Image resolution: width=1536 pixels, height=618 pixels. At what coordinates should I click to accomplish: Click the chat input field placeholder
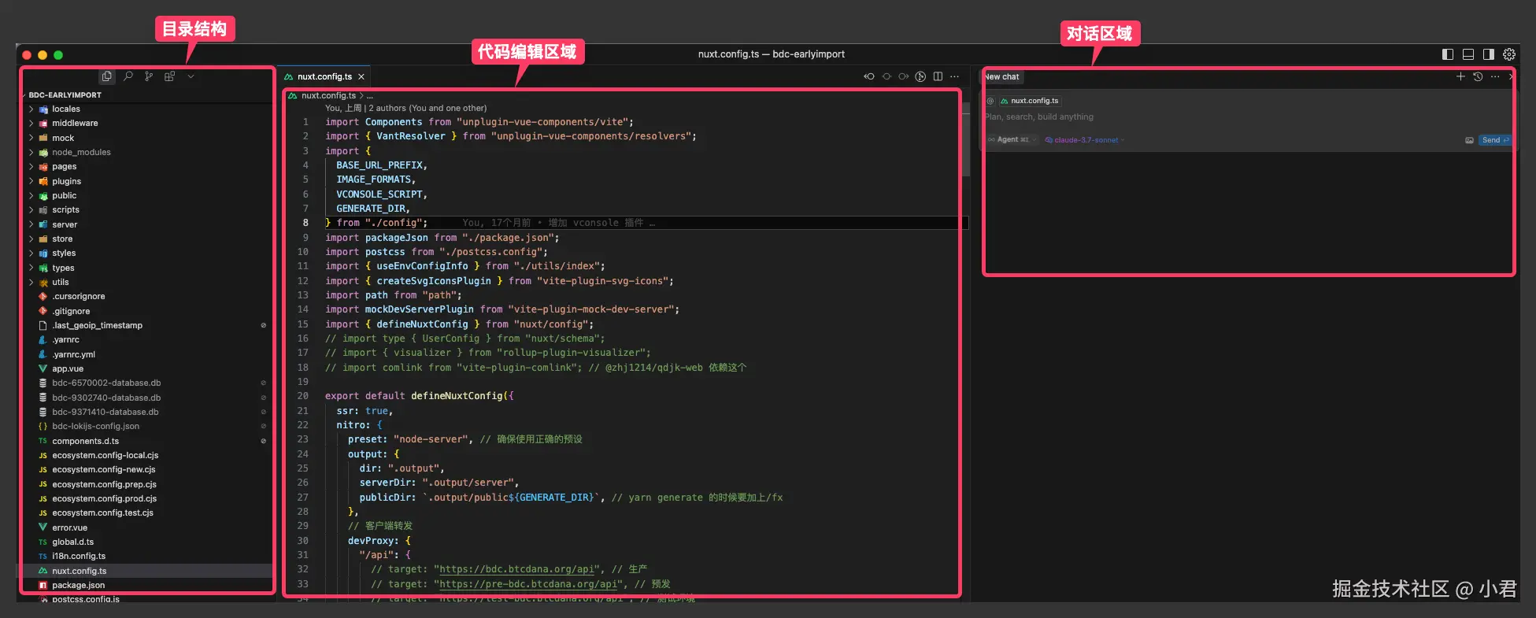(1039, 117)
